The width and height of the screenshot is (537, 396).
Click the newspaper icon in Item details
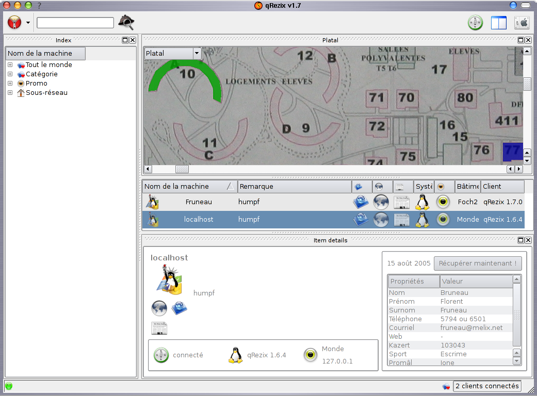[159, 328]
